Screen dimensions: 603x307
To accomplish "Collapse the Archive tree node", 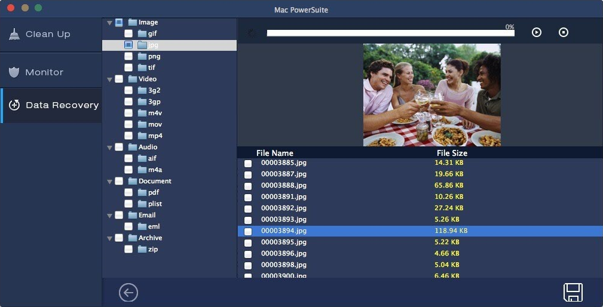I will pos(109,238).
